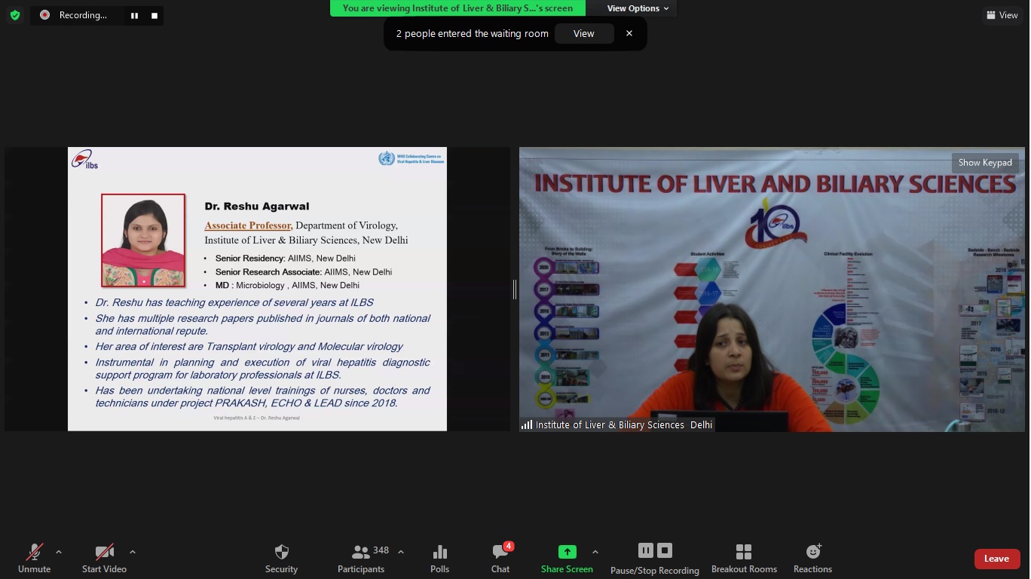Image resolution: width=1031 pixels, height=579 pixels.
Task: Click the green encryption shield icon
Action: point(15,15)
